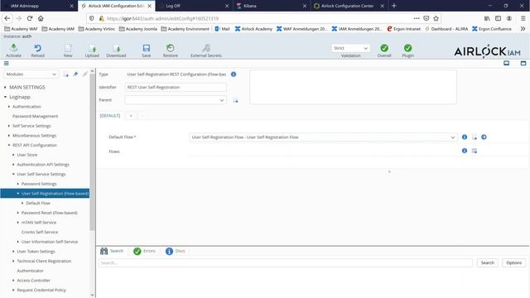Click the Search button
This screenshot has width=530, height=298.
[x=487, y=263]
